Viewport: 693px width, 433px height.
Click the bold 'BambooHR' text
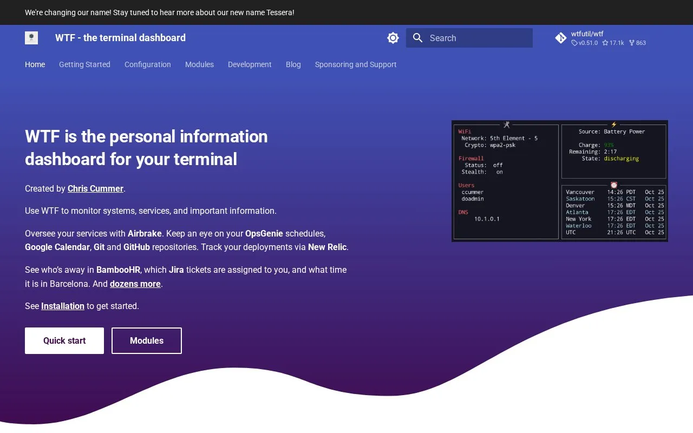click(119, 270)
